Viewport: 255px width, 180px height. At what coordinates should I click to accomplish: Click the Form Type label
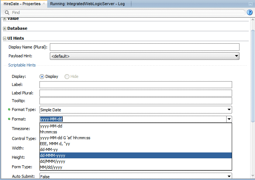(22, 167)
